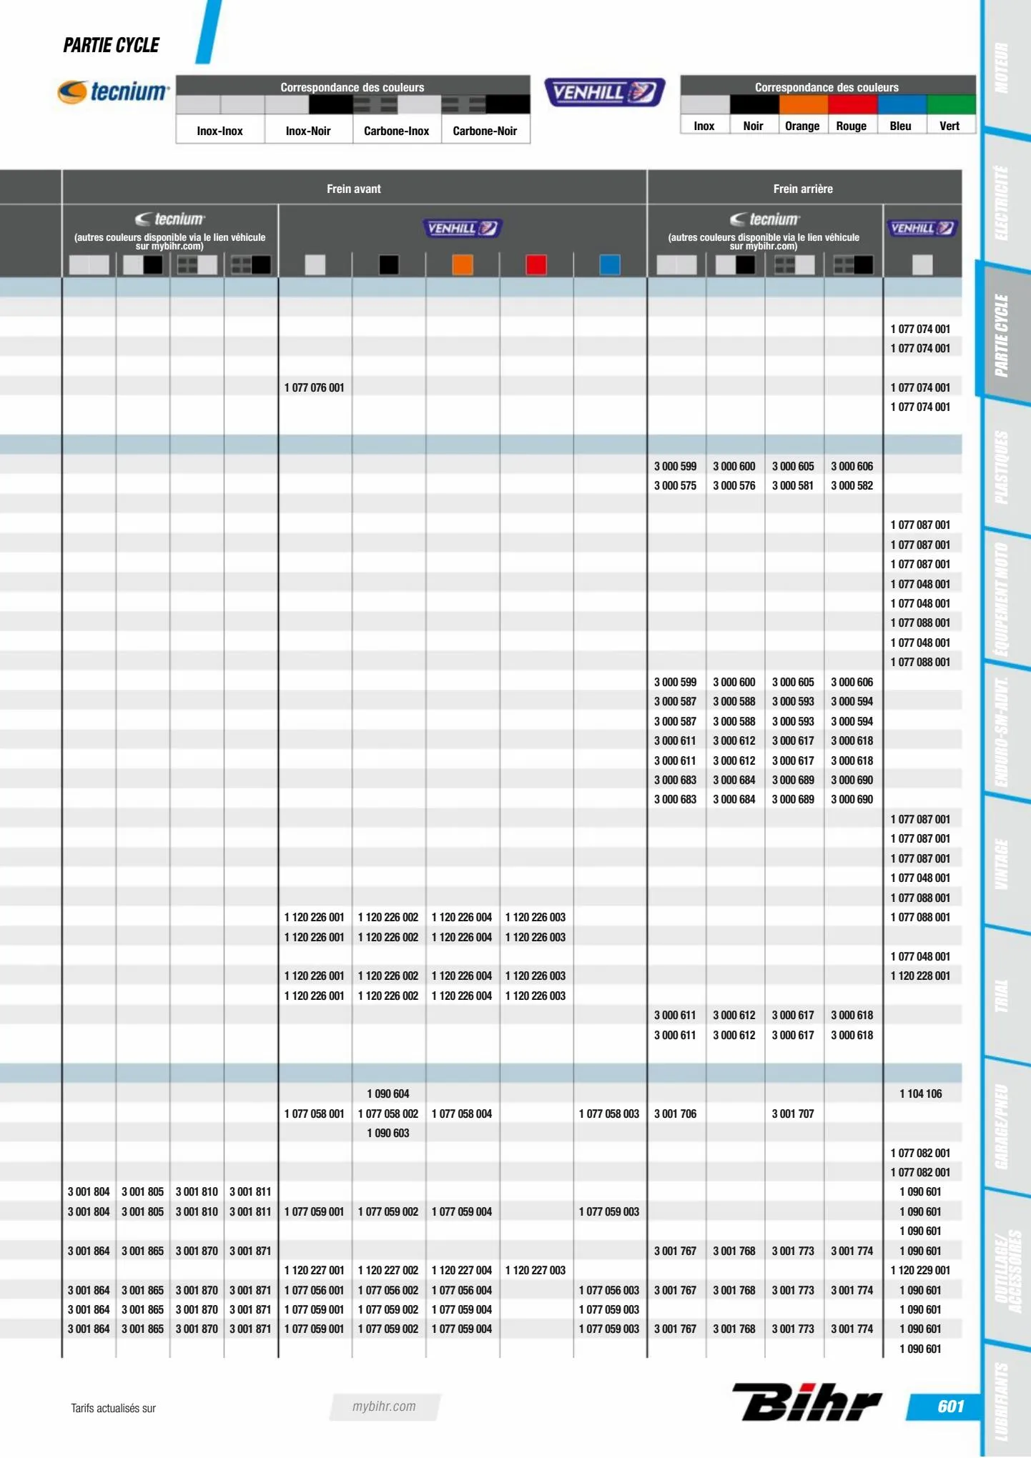This screenshot has height=1458, width=1031.
Task: Click the Carbone-Noir label in Tecnium legend
Action: [485, 131]
